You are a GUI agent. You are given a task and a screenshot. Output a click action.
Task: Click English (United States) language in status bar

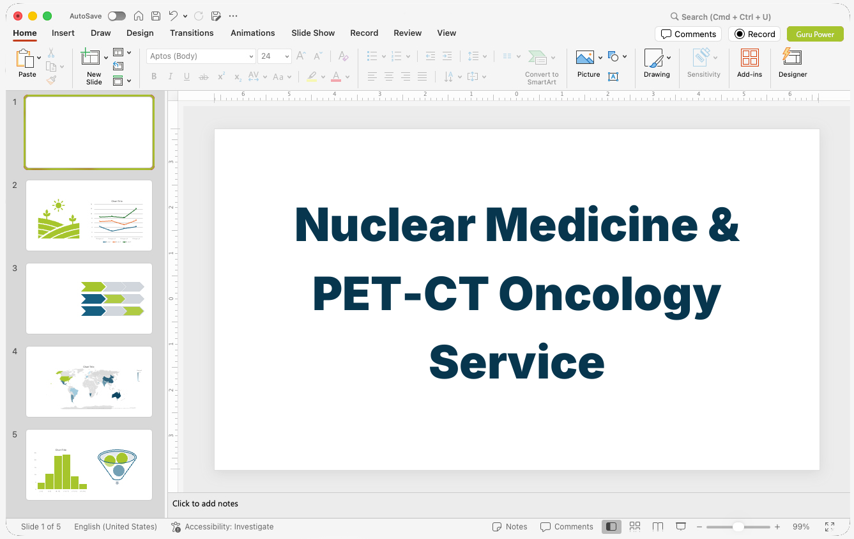click(x=116, y=527)
